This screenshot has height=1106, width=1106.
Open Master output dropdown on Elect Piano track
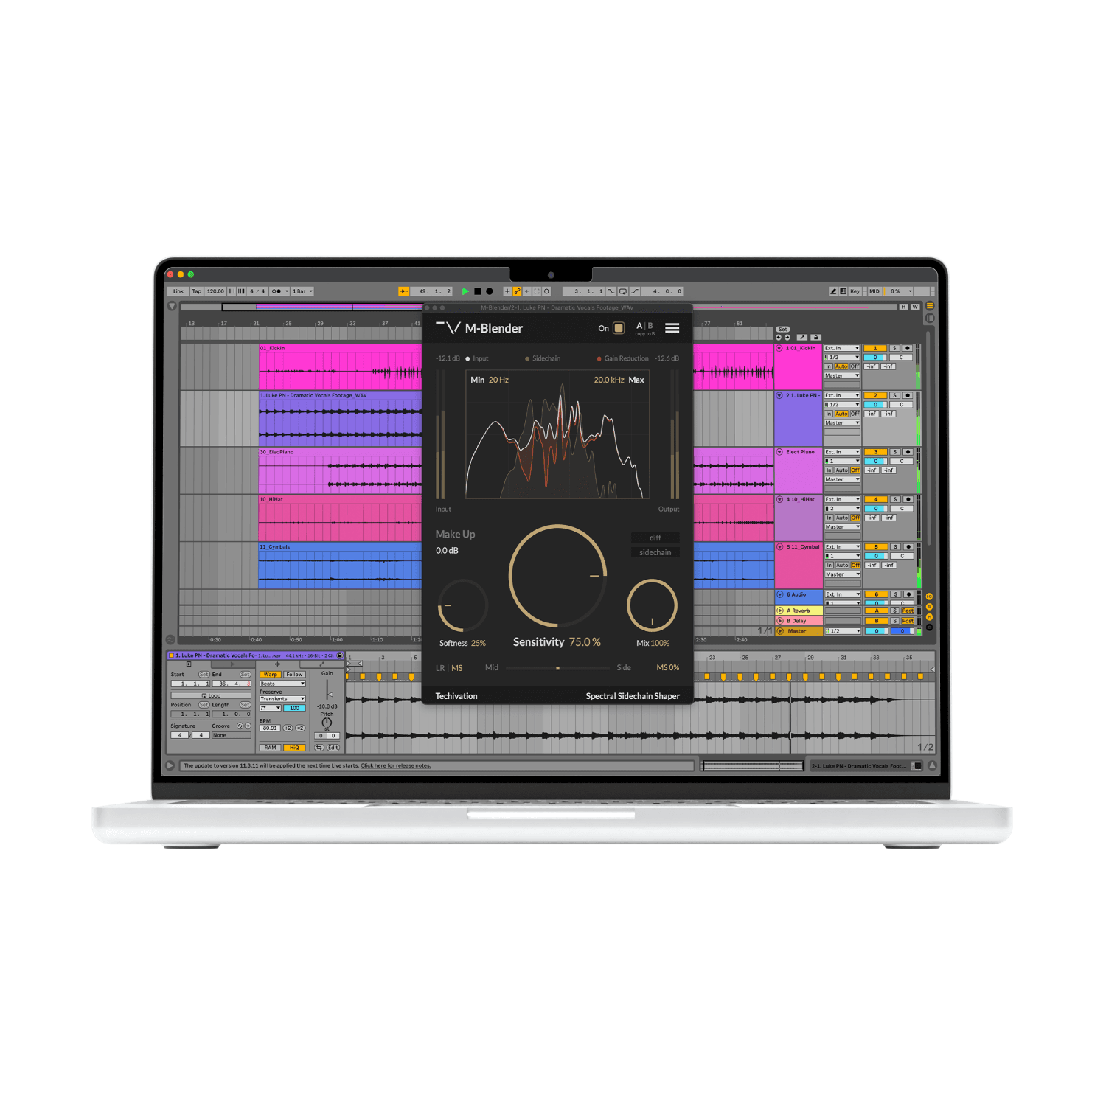842,479
